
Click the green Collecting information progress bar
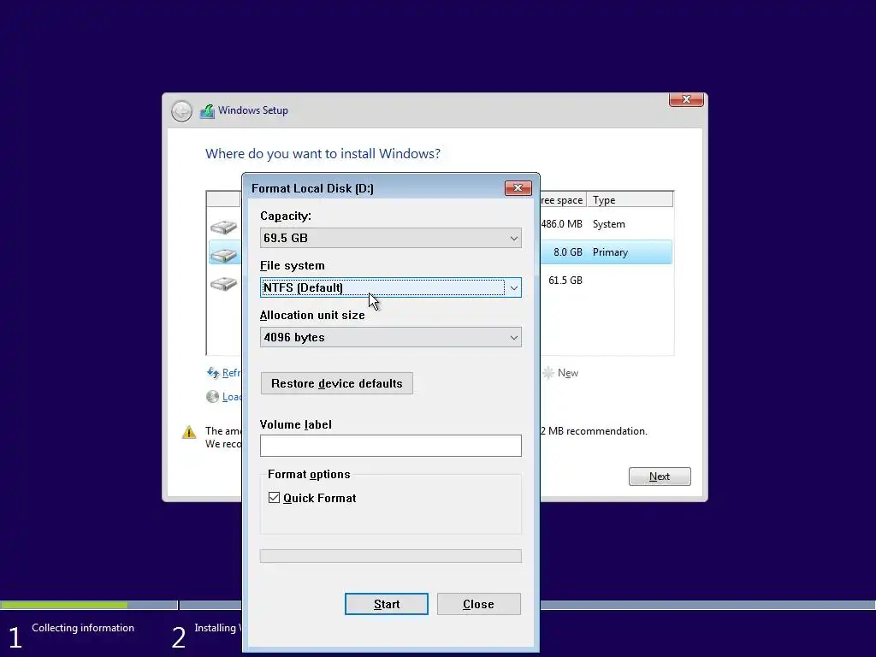63,605
